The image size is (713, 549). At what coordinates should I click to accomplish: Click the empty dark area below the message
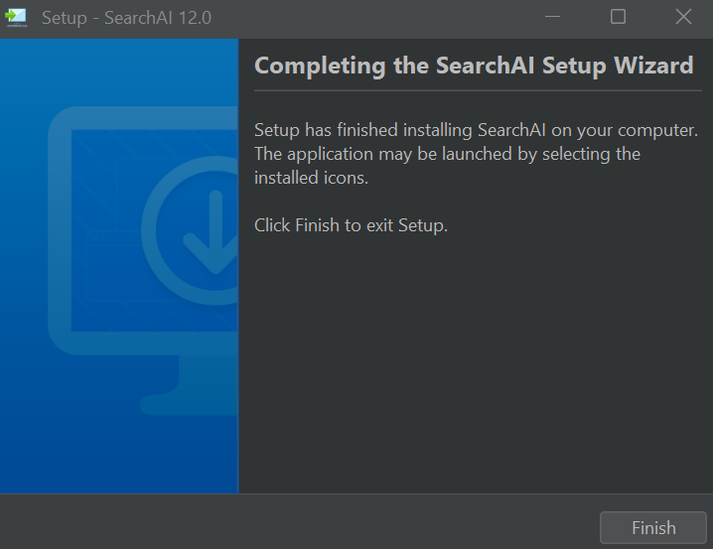click(x=476, y=363)
